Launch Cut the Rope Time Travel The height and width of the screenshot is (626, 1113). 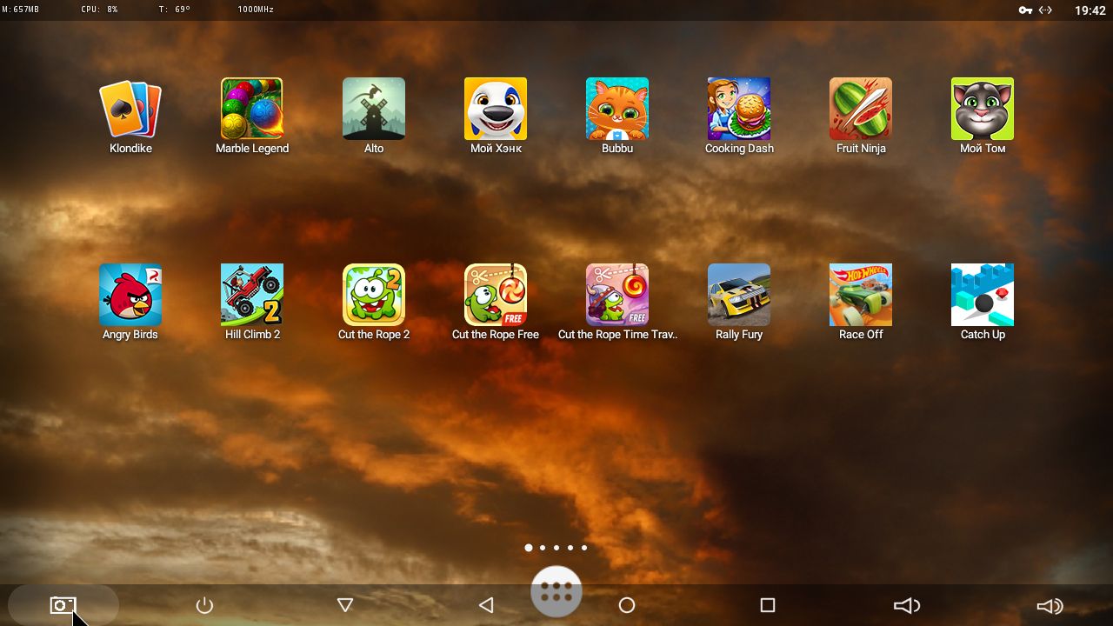tap(617, 295)
